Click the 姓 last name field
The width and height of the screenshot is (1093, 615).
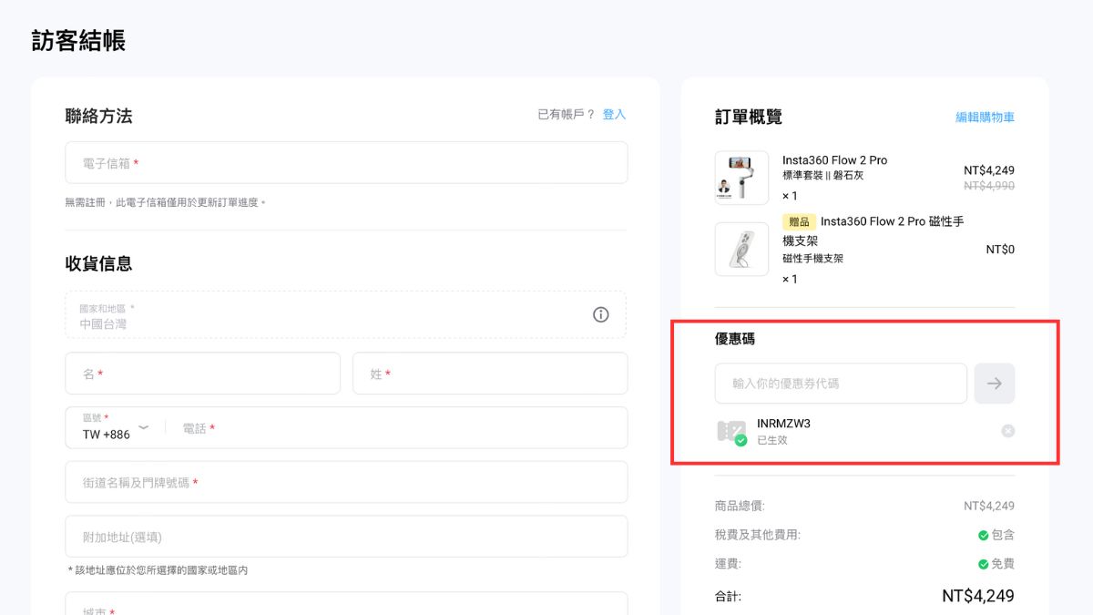point(490,374)
